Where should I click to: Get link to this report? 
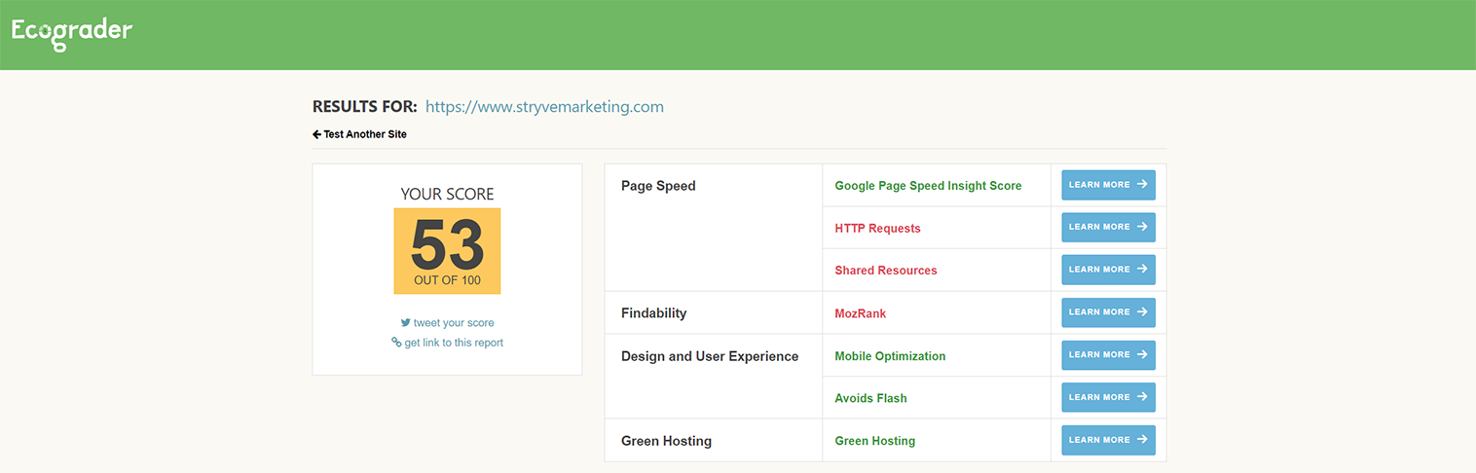[x=454, y=343]
